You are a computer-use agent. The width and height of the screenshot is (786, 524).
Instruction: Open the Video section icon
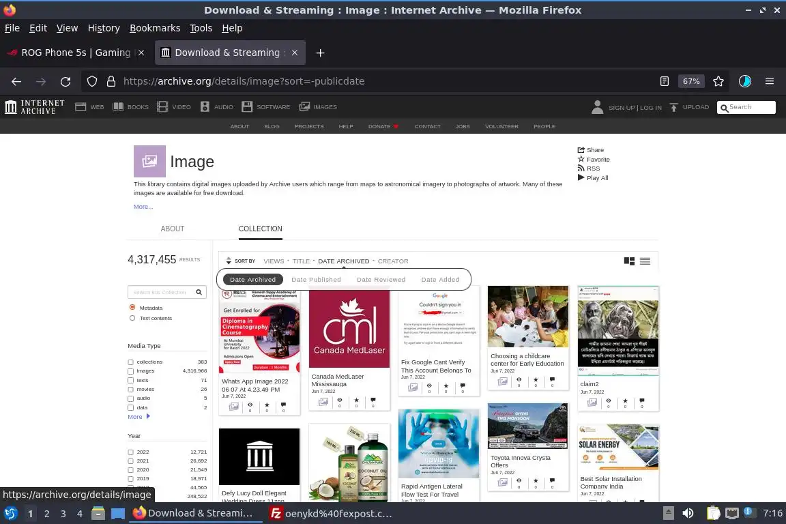[x=162, y=107]
